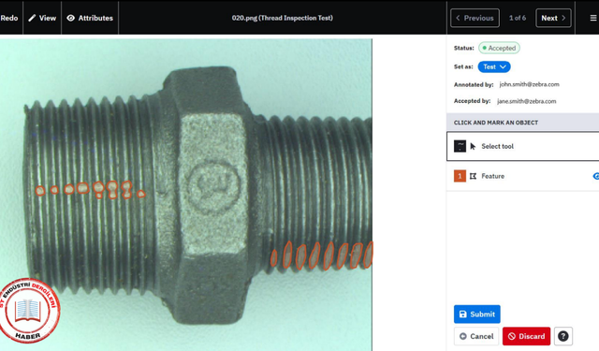
Task: Discard the annotation with red Discard button
Action: 526,336
